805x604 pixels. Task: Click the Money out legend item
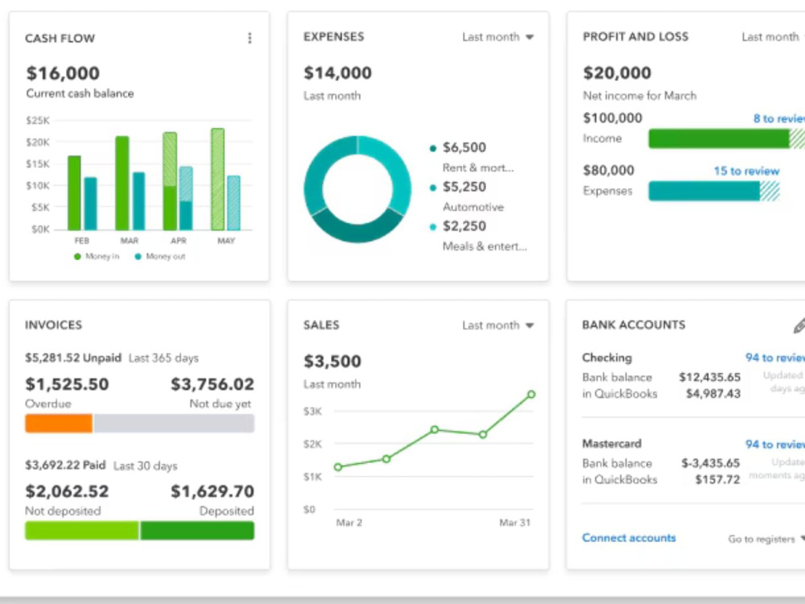[x=159, y=256]
